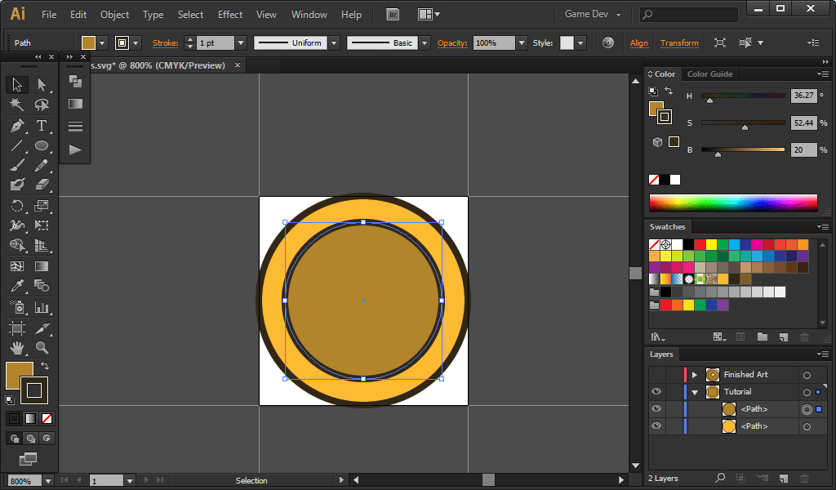Select the Pen tool
This screenshot has height=490, width=836.
point(16,126)
